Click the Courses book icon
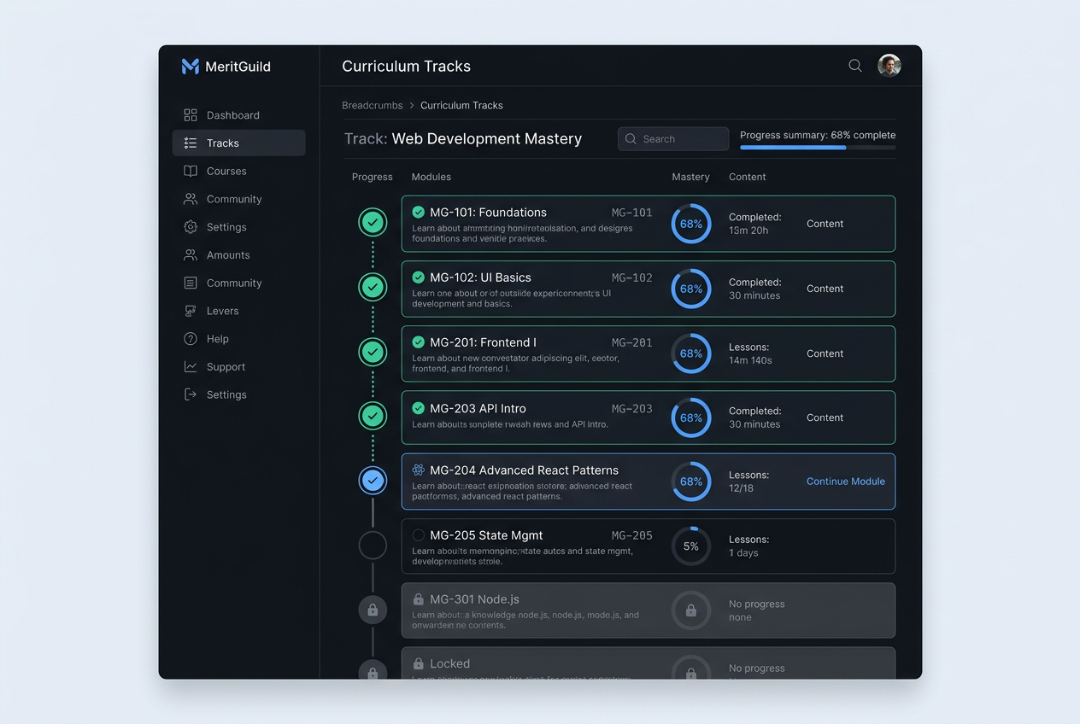The height and width of the screenshot is (724, 1080). coord(191,171)
